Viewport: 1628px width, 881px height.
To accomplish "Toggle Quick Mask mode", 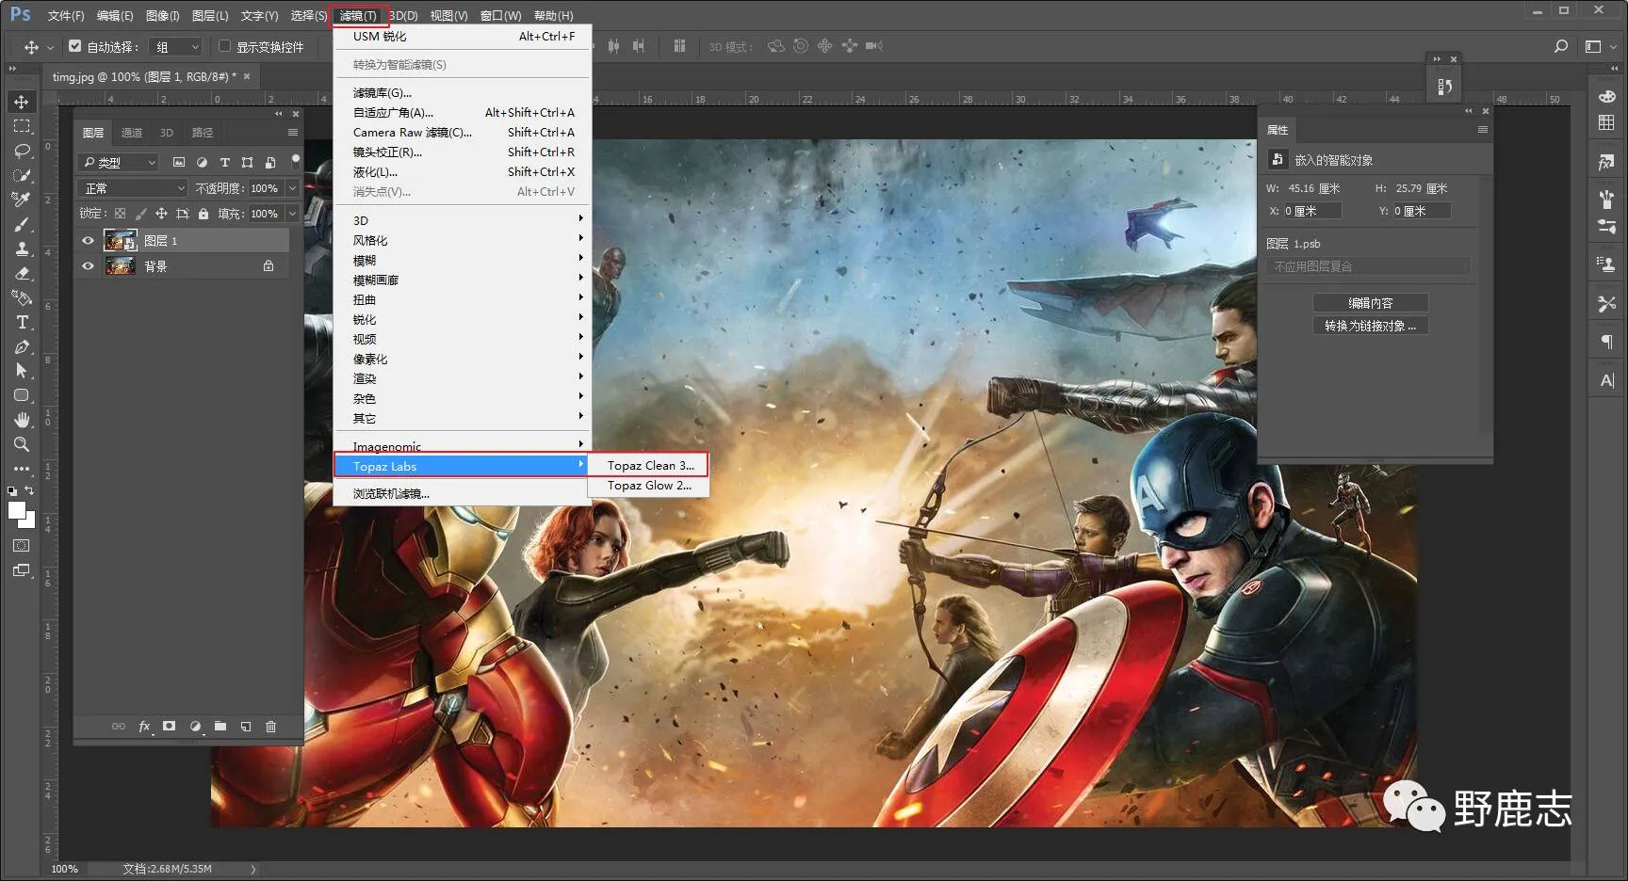I will point(22,546).
